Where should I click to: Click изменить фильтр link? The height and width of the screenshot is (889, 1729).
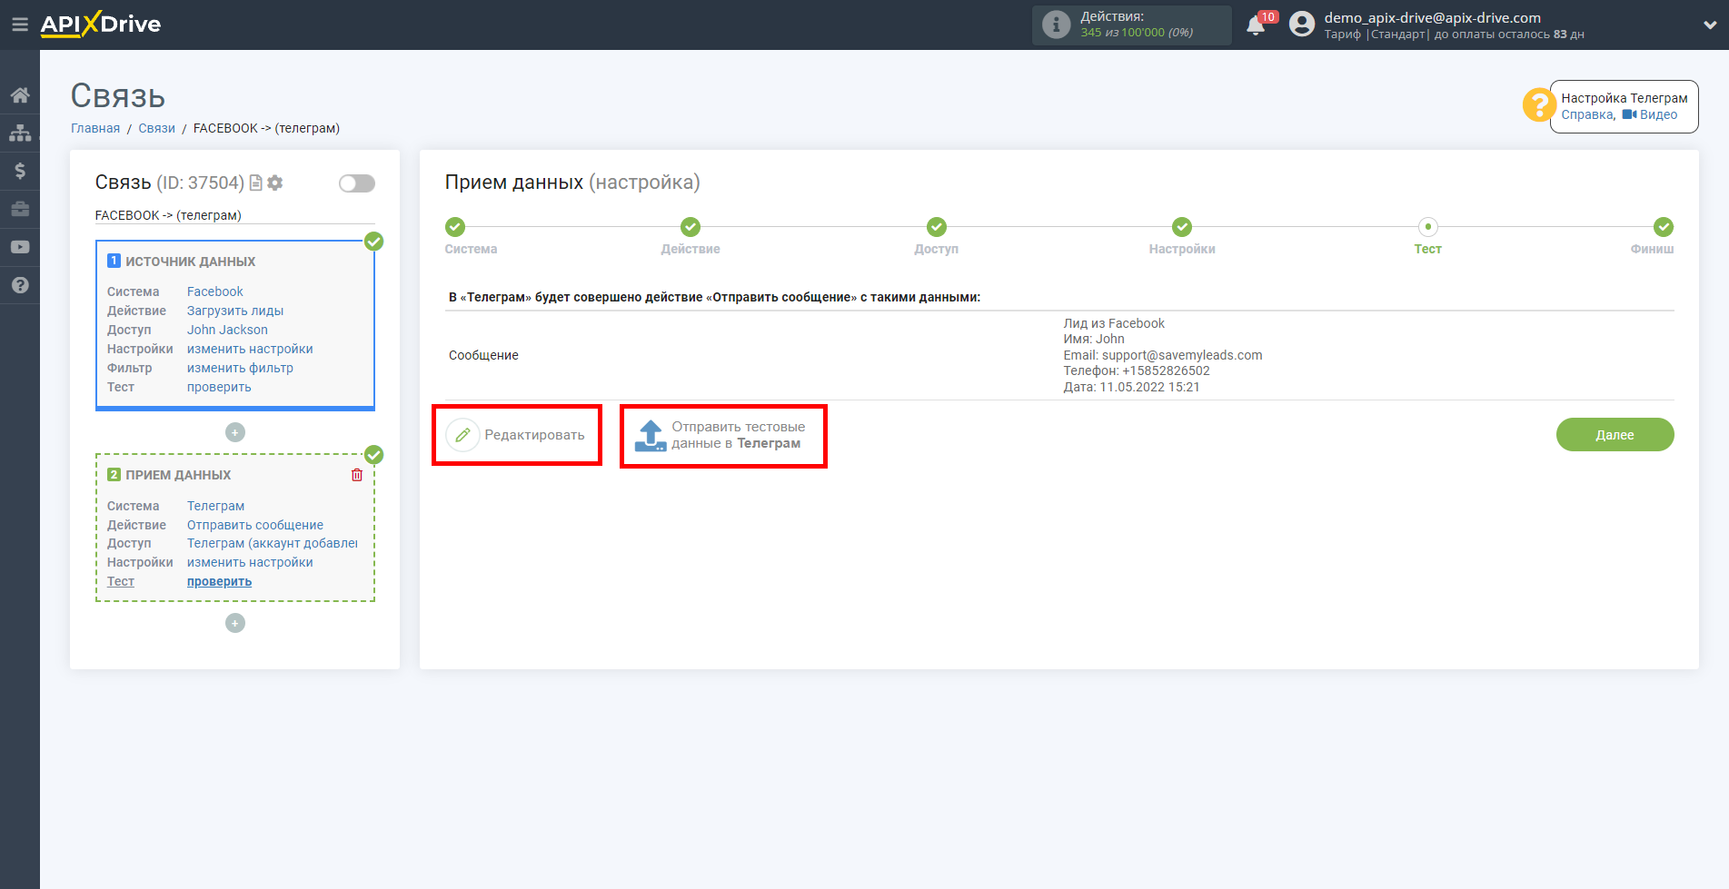(240, 368)
